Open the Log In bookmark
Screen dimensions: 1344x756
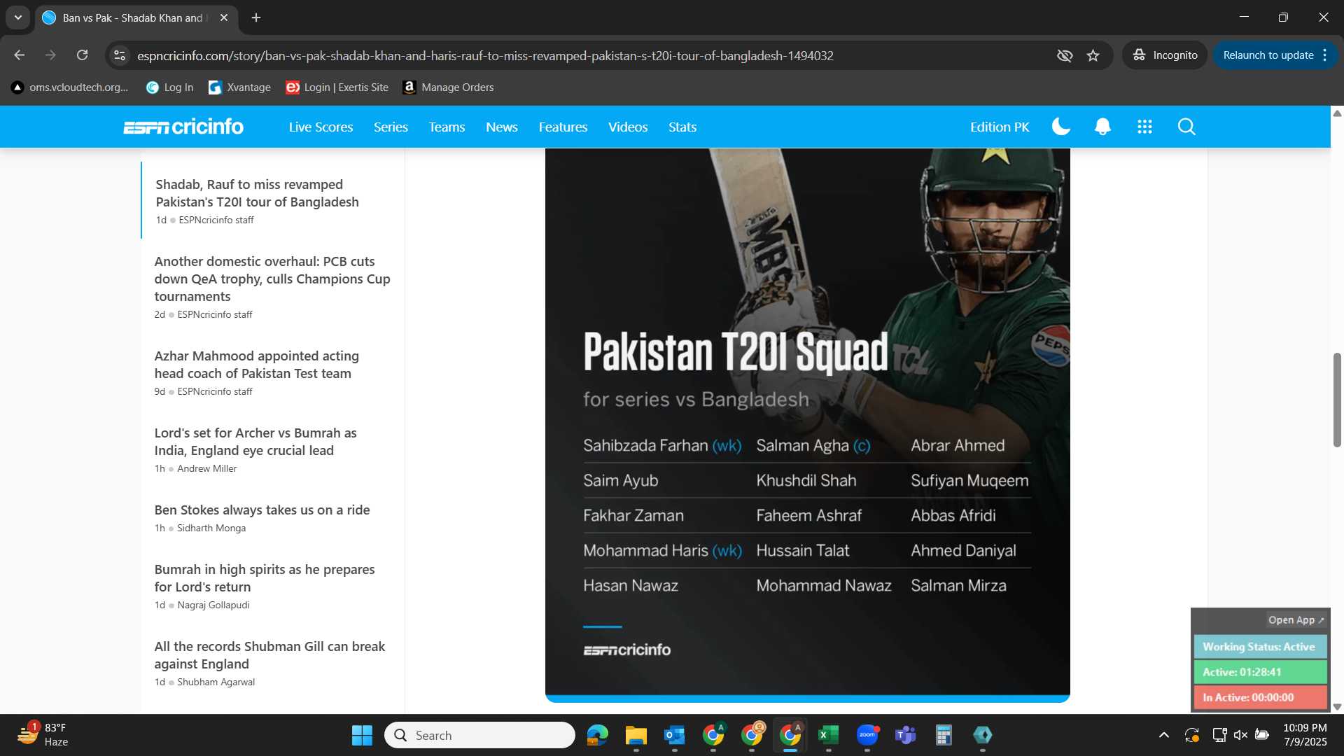pos(170,87)
